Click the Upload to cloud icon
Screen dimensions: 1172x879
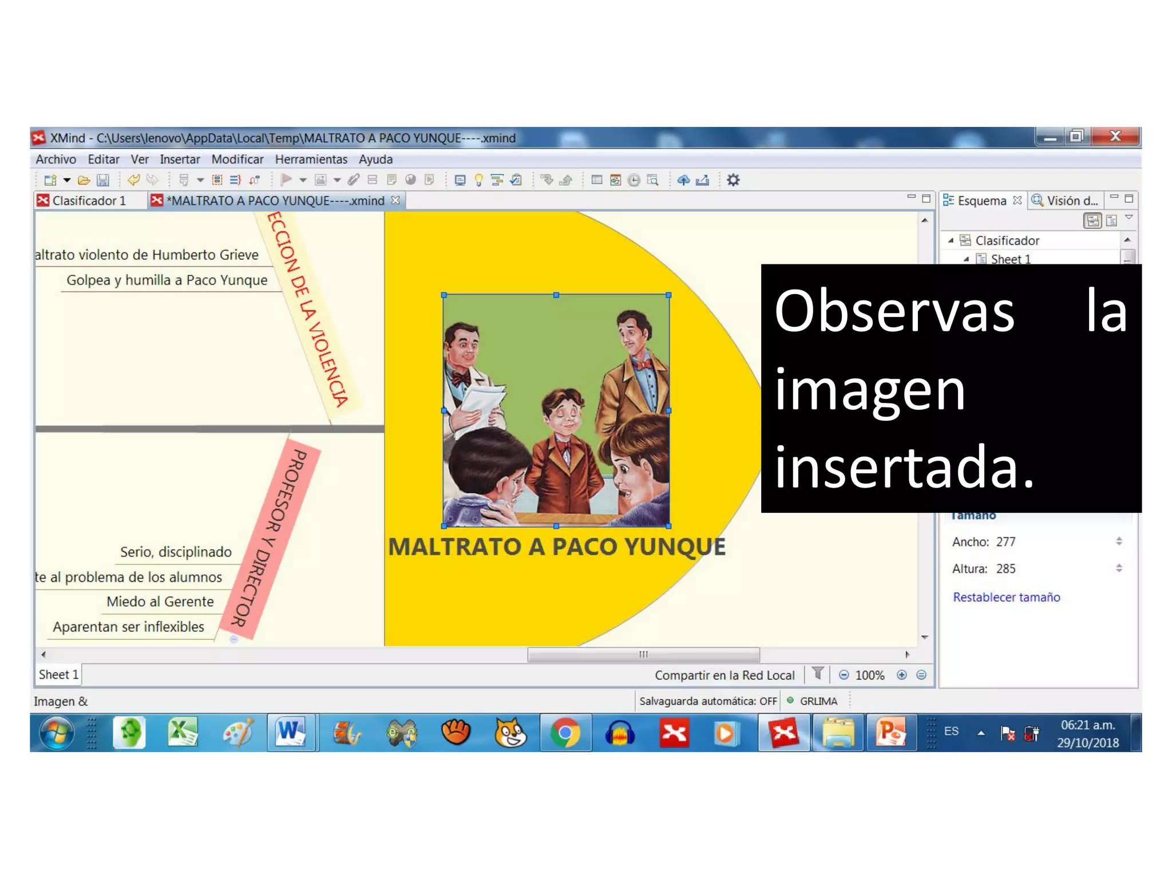point(683,180)
